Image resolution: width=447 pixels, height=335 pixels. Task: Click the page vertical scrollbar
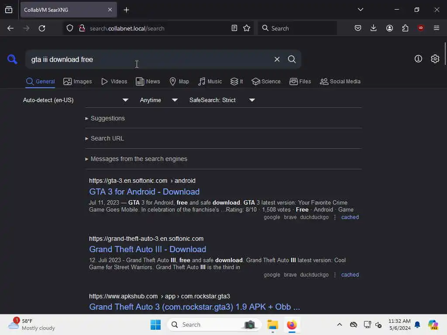(445, 54)
